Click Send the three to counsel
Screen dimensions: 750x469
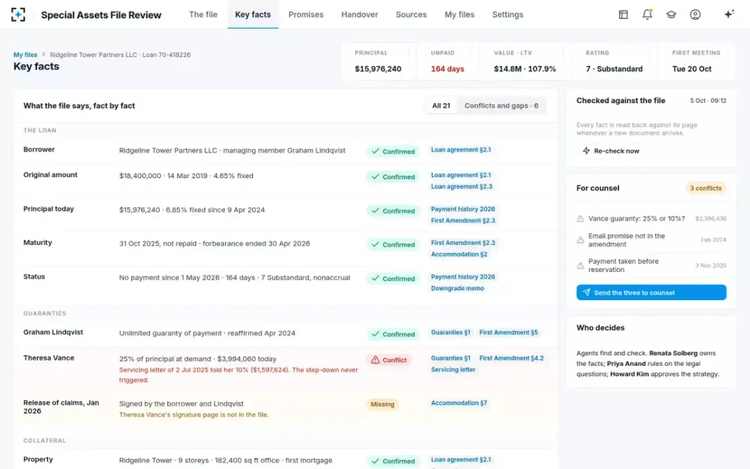pos(651,293)
